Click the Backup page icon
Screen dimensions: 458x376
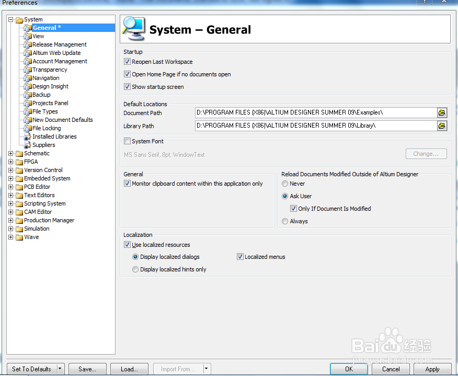28,95
